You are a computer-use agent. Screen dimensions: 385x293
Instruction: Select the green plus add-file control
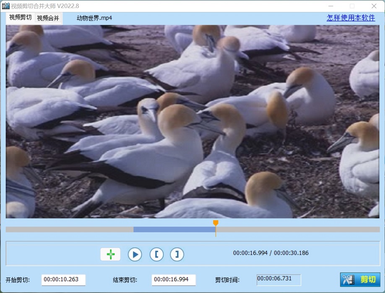pyautogui.click(x=110, y=254)
